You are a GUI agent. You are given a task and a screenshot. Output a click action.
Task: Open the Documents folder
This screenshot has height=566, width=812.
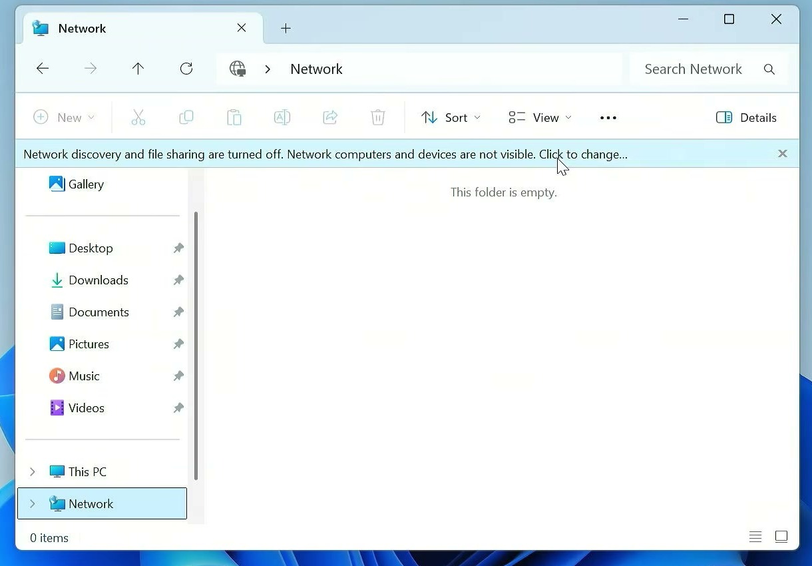pos(89,312)
